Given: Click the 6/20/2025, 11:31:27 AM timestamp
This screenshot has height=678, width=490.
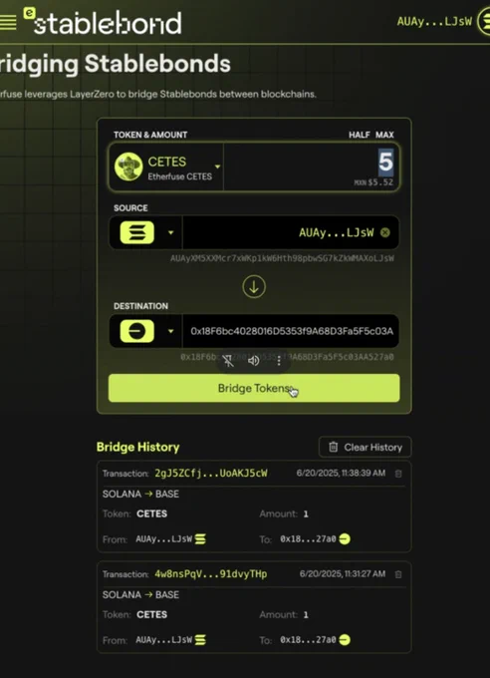Looking at the screenshot, I should pos(343,573).
